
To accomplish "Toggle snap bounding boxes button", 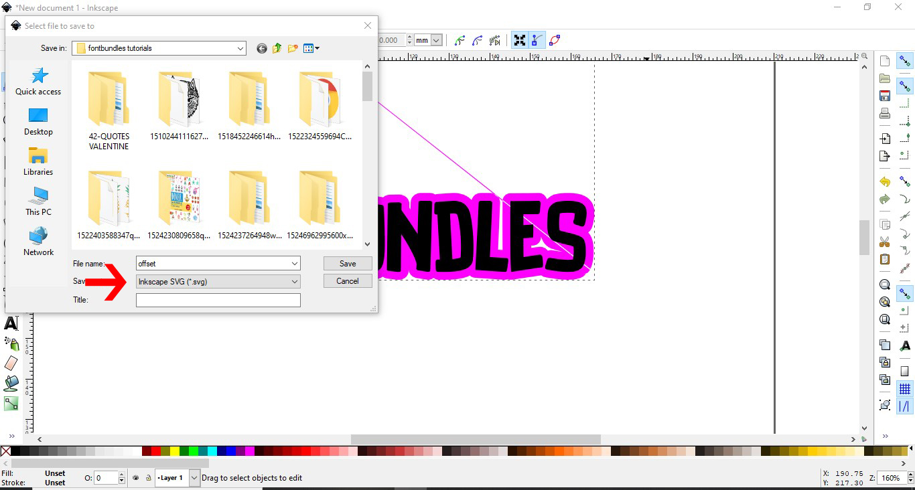I will click(905, 86).
